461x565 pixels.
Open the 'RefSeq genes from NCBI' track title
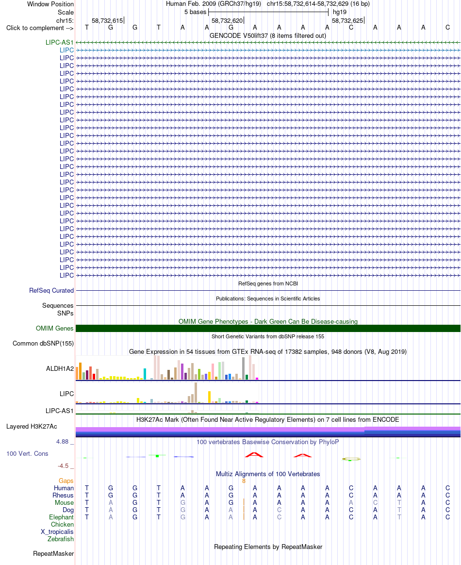click(268, 283)
